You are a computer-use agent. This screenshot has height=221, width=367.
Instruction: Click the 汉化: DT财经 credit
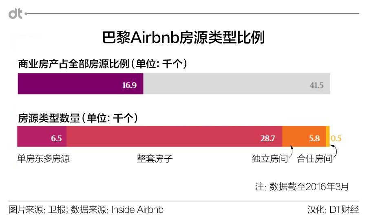[333, 210]
